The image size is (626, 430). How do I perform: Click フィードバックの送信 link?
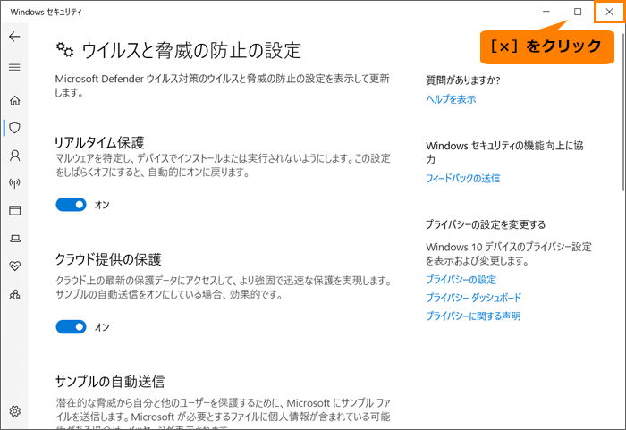[462, 178]
